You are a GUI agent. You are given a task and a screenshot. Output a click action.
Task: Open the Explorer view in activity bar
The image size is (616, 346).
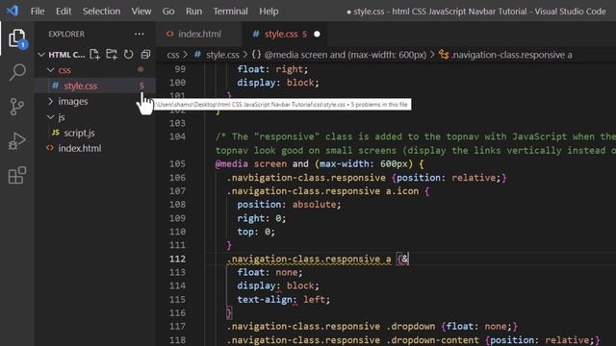(17, 38)
